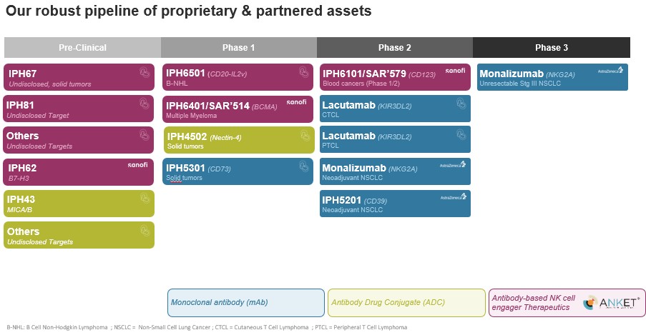Select the Pre-Clinical column header

[82, 48]
